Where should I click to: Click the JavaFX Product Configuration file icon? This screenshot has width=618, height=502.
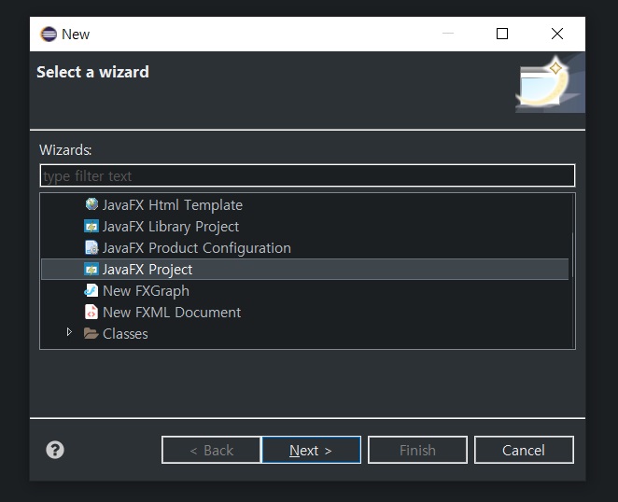91,247
